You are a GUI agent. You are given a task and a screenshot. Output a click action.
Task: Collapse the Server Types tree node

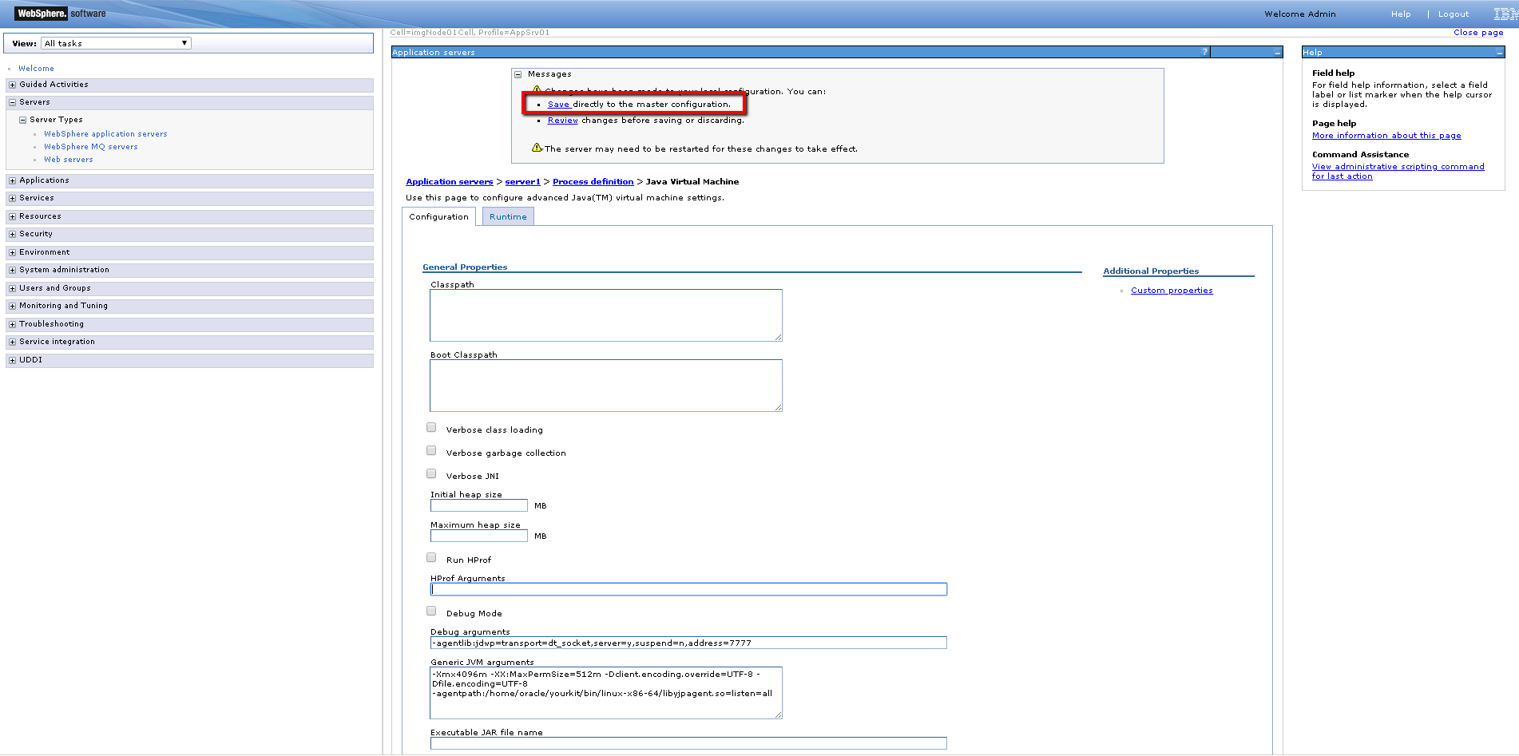coord(22,120)
